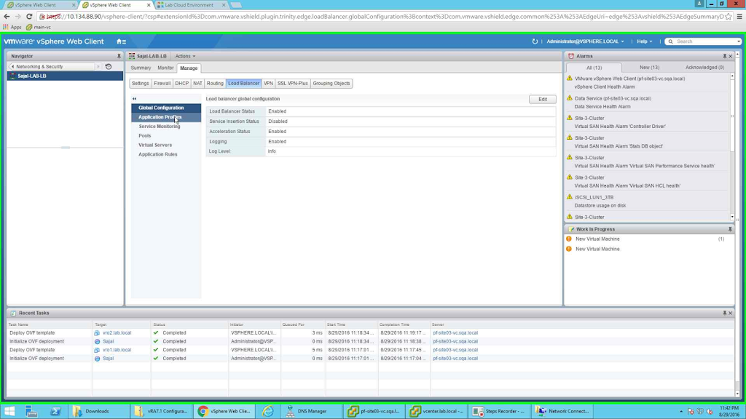746x419 pixels.
Task: Close the Alarms panel
Action: [x=731, y=56]
